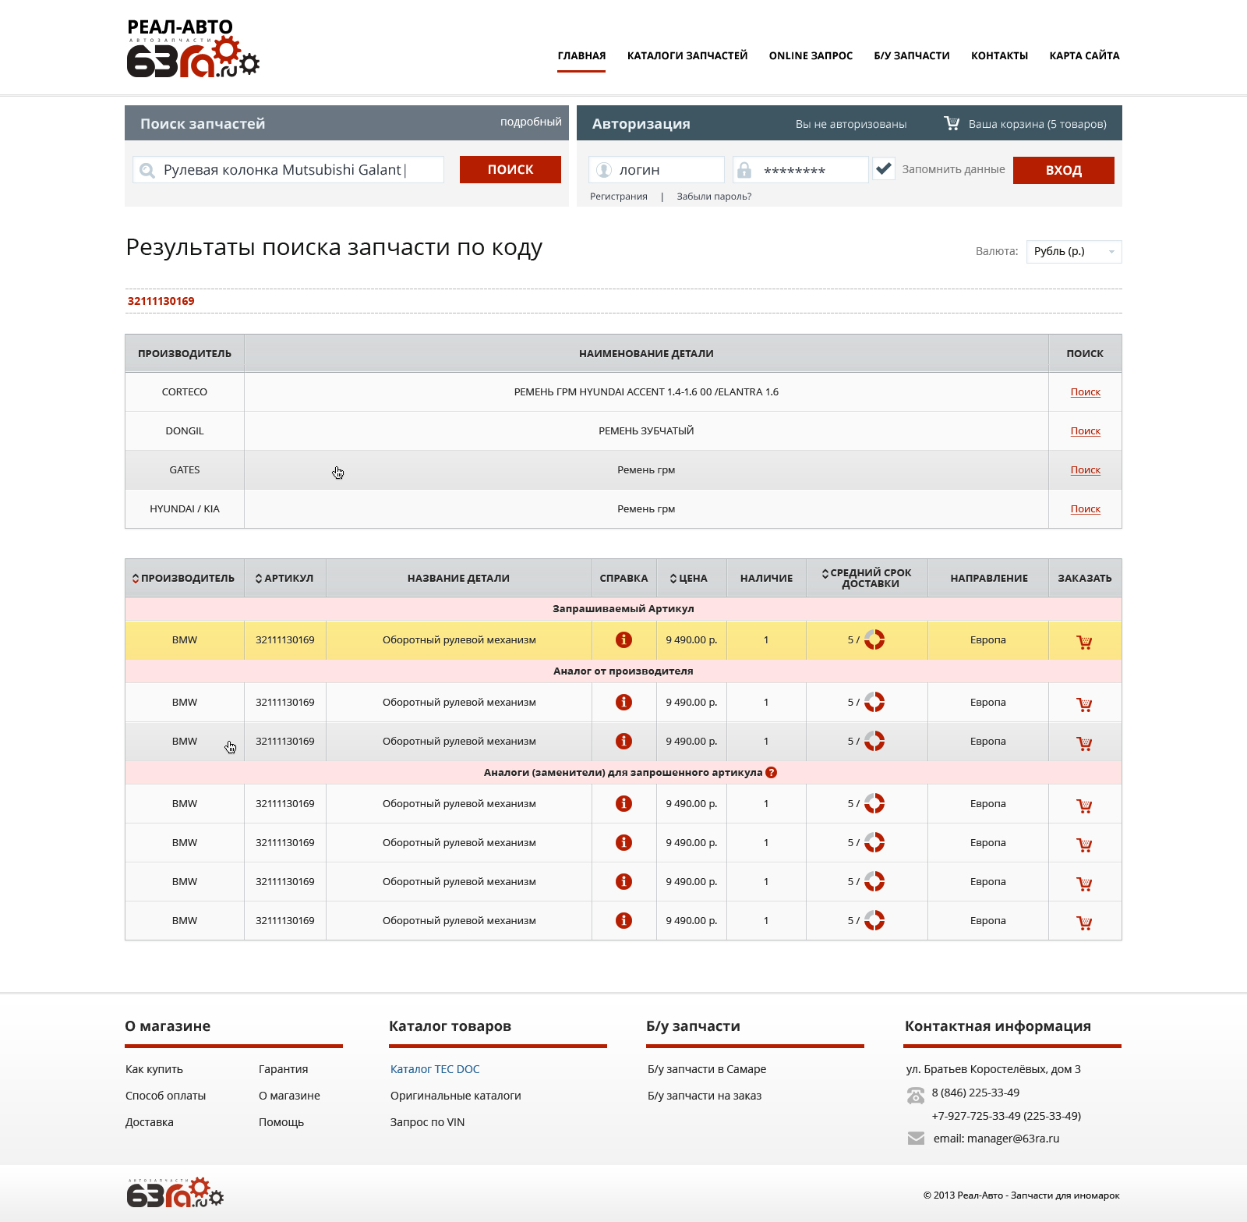Open the Оригинальные каталоги footer link
This screenshot has width=1247, height=1222.
(x=456, y=1096)
